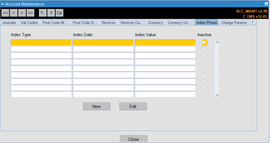This screenshot has height=143, width=270.
Task: Tick the Inactive checkbox in seventh row
Action: tap(204, 81)
